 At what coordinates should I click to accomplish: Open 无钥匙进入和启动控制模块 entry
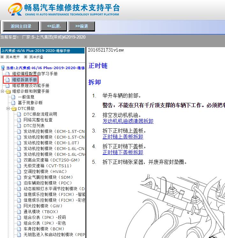(54, 234)
